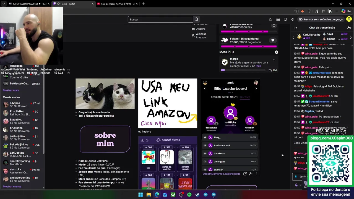This screenshot has width=354, height=199.
Task: Click the followers goal progress bar
Action: pos(248,46)
